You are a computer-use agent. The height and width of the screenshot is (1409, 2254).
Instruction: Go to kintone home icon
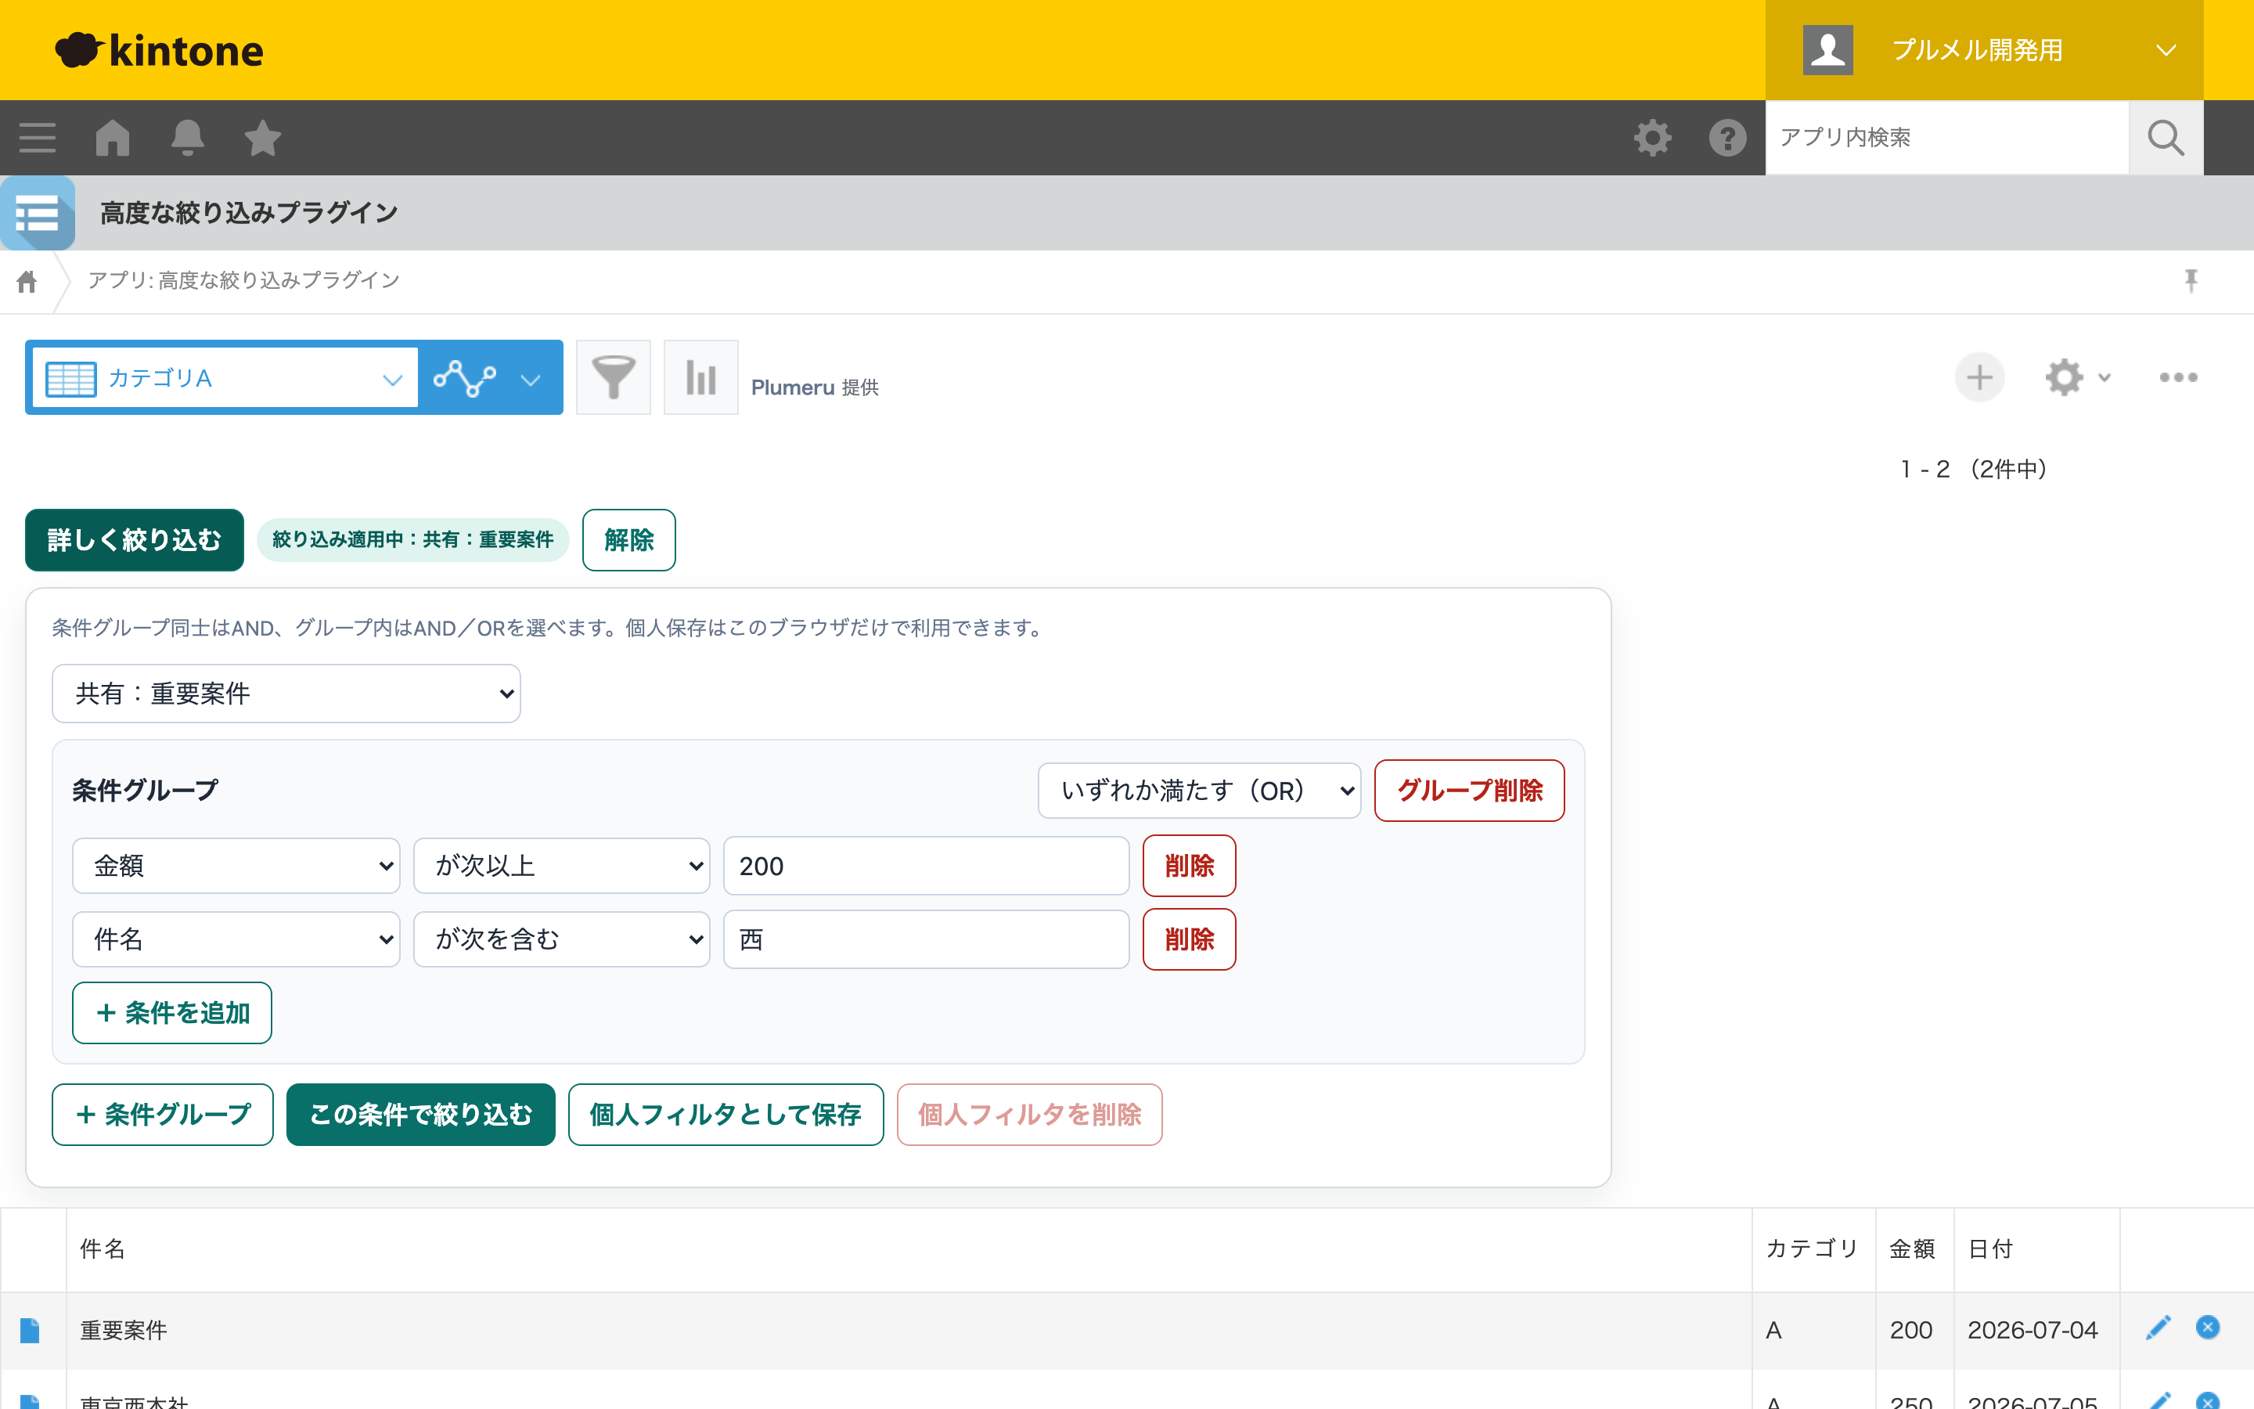[113, 138]
